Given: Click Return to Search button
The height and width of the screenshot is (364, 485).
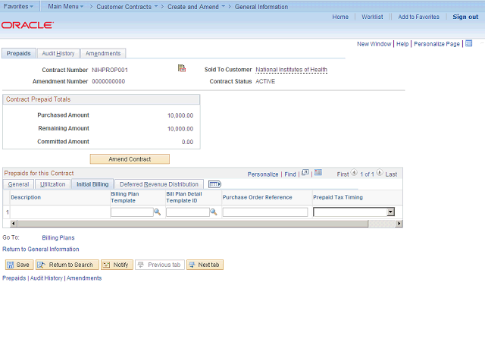Looking at the screenshot, I should [x=67, y=265].
